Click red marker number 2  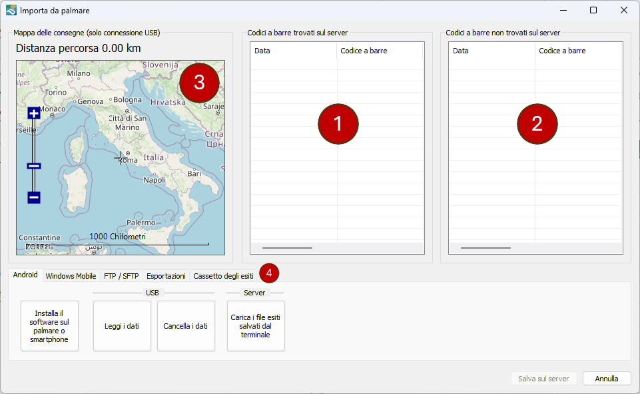coord(537,123)
